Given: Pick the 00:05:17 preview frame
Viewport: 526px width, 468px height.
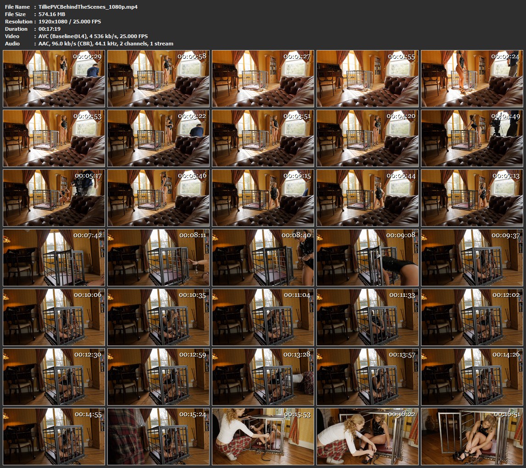Looking at the screenshot, I should click(54, 198).
